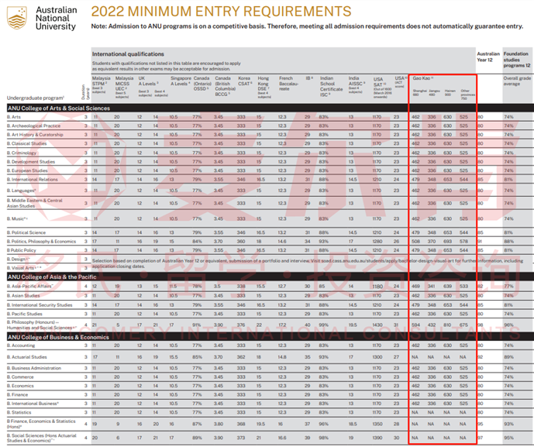The width and height of the screenshot is (534, 447).
Task: Select the 'B. Languages' program name
Action: tap(21, 191)
